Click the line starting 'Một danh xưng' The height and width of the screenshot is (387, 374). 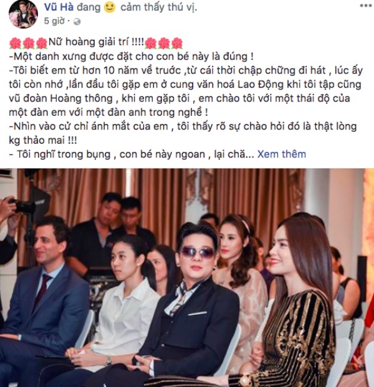(131, 57)
